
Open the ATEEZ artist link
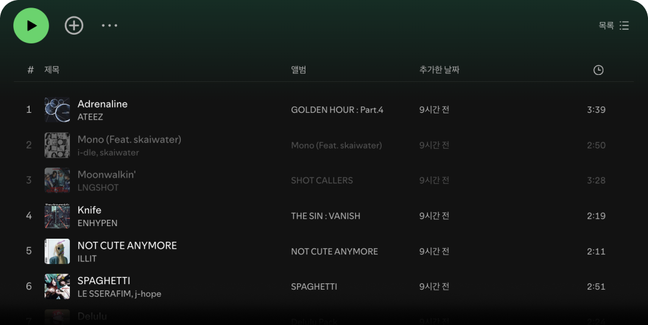coord(90,117)
